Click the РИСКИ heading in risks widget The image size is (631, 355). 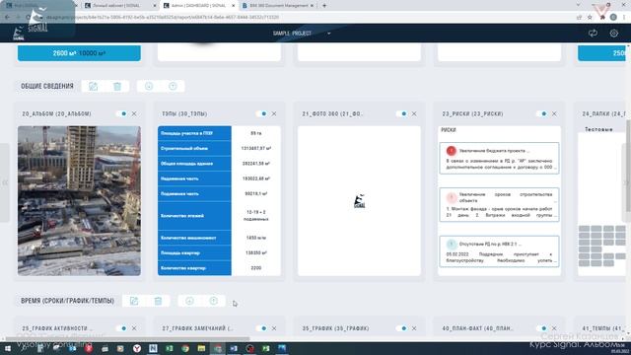[449, 130]
